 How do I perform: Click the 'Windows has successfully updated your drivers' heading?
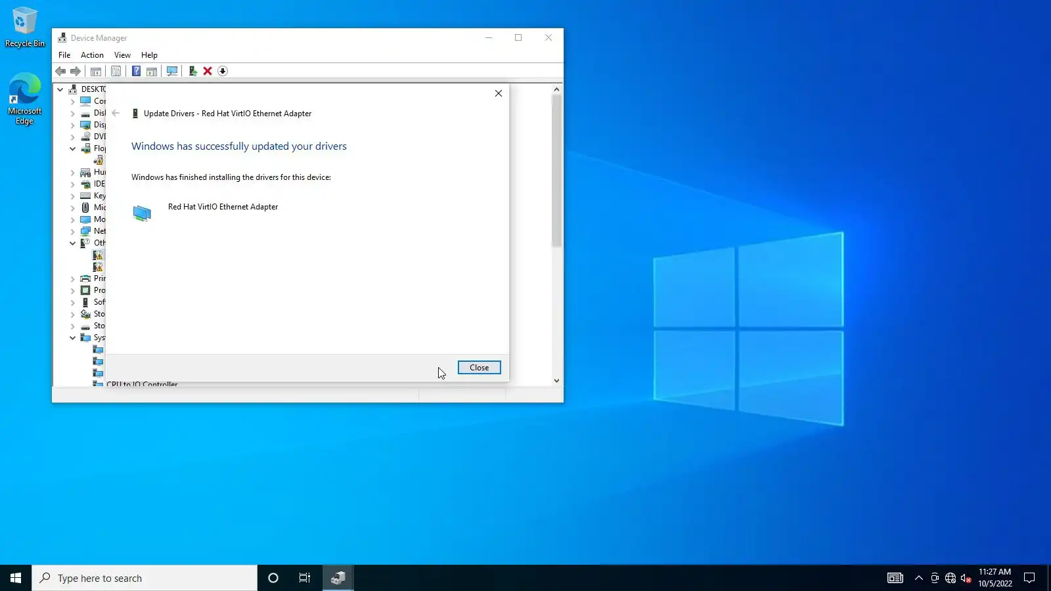239,146
